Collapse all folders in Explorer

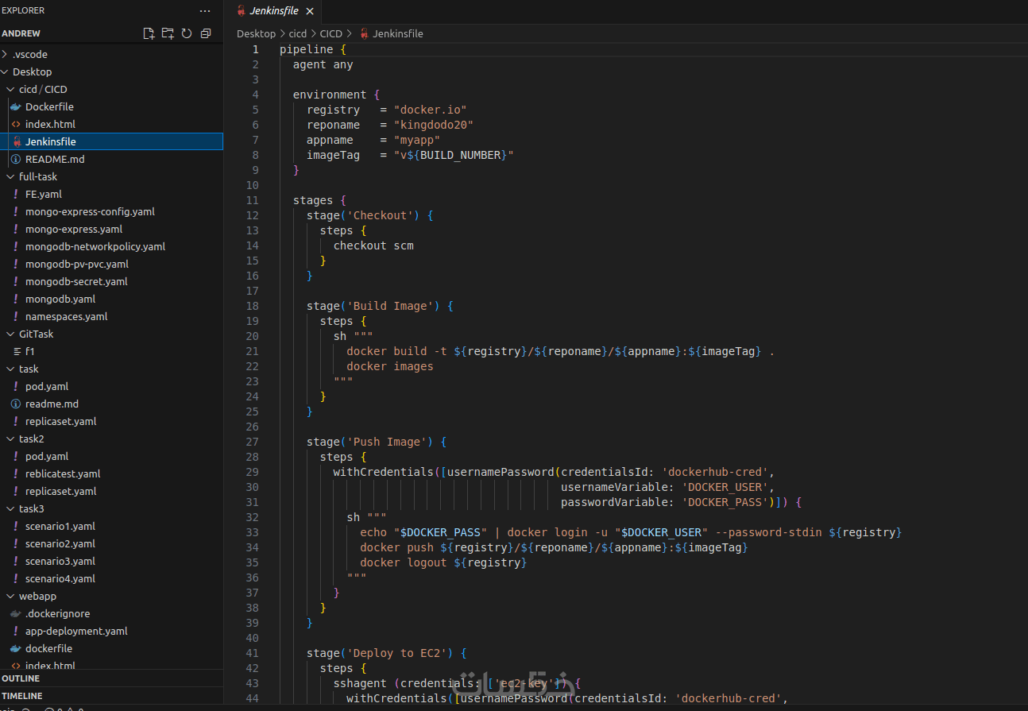pos(206,33)
